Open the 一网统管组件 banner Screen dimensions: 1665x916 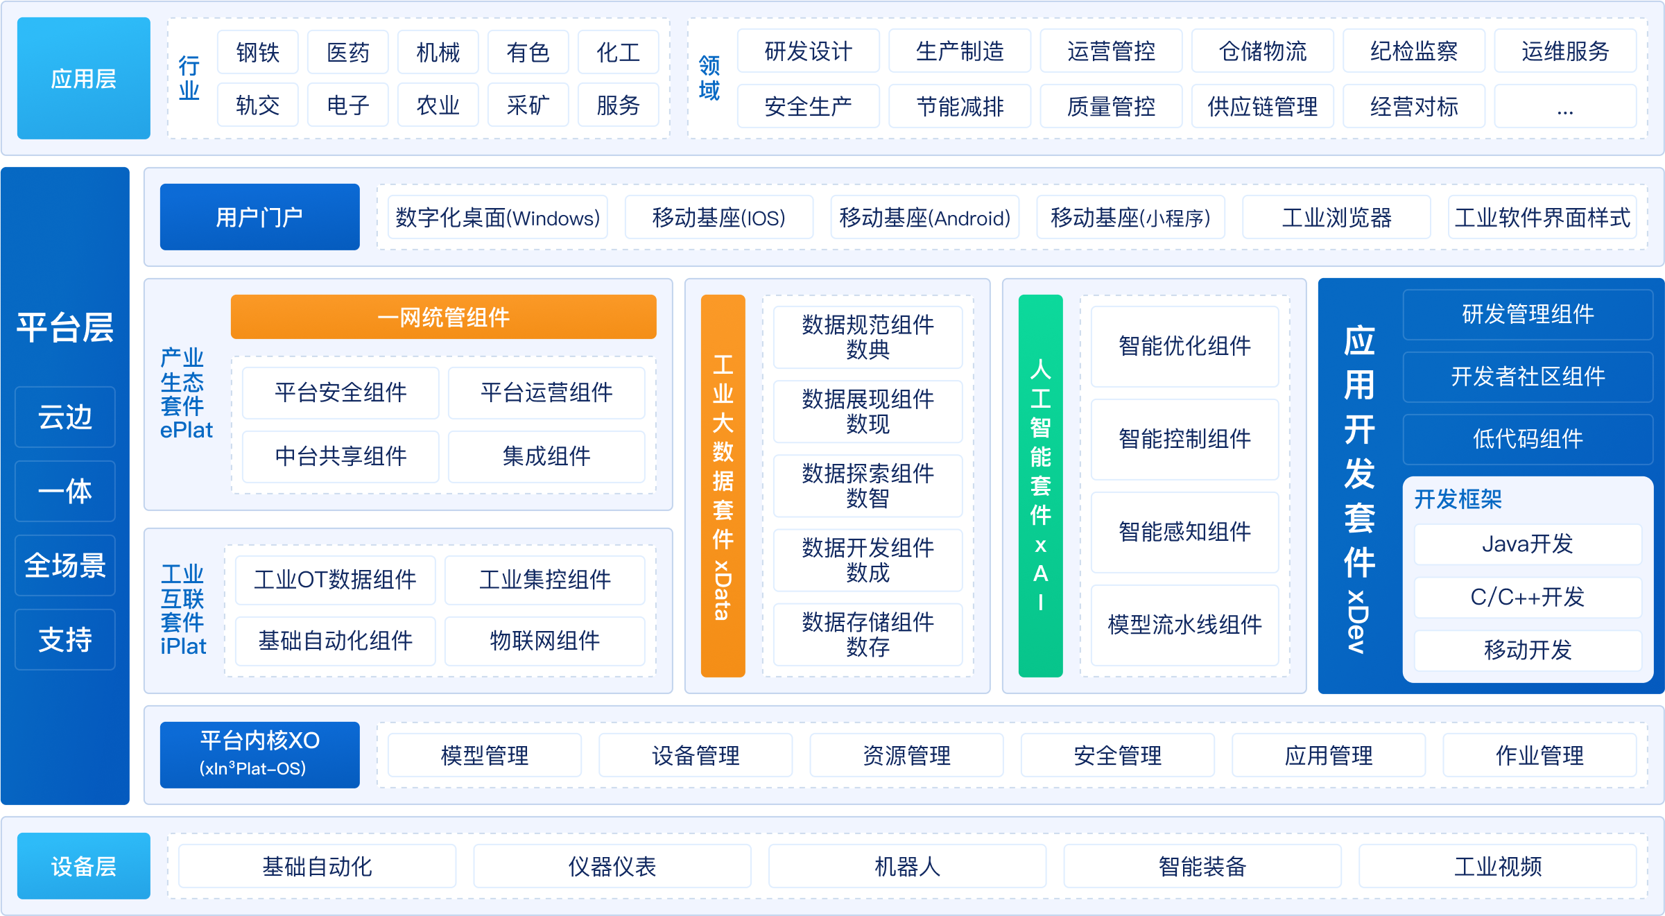coord(443,317)
